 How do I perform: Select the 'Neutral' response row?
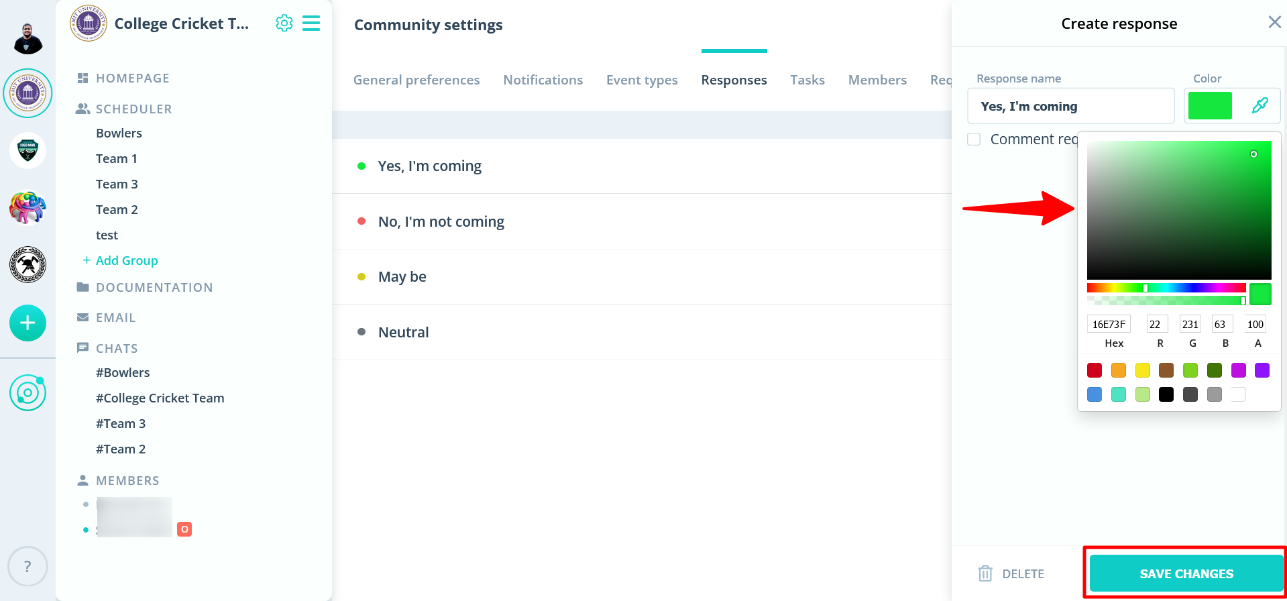[642, 332]
